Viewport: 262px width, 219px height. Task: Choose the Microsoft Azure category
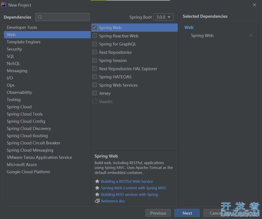tap(47, 164)
